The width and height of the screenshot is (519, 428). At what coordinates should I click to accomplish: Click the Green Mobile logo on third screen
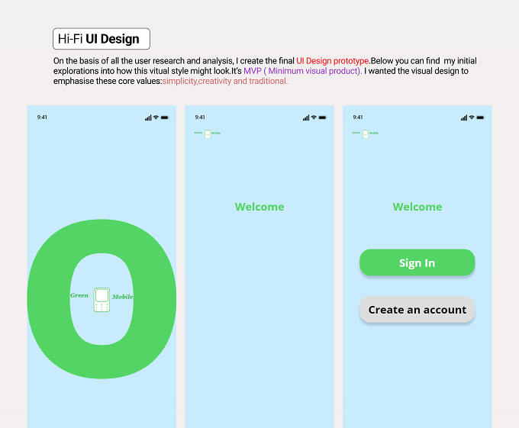click(x=365, y=134)
